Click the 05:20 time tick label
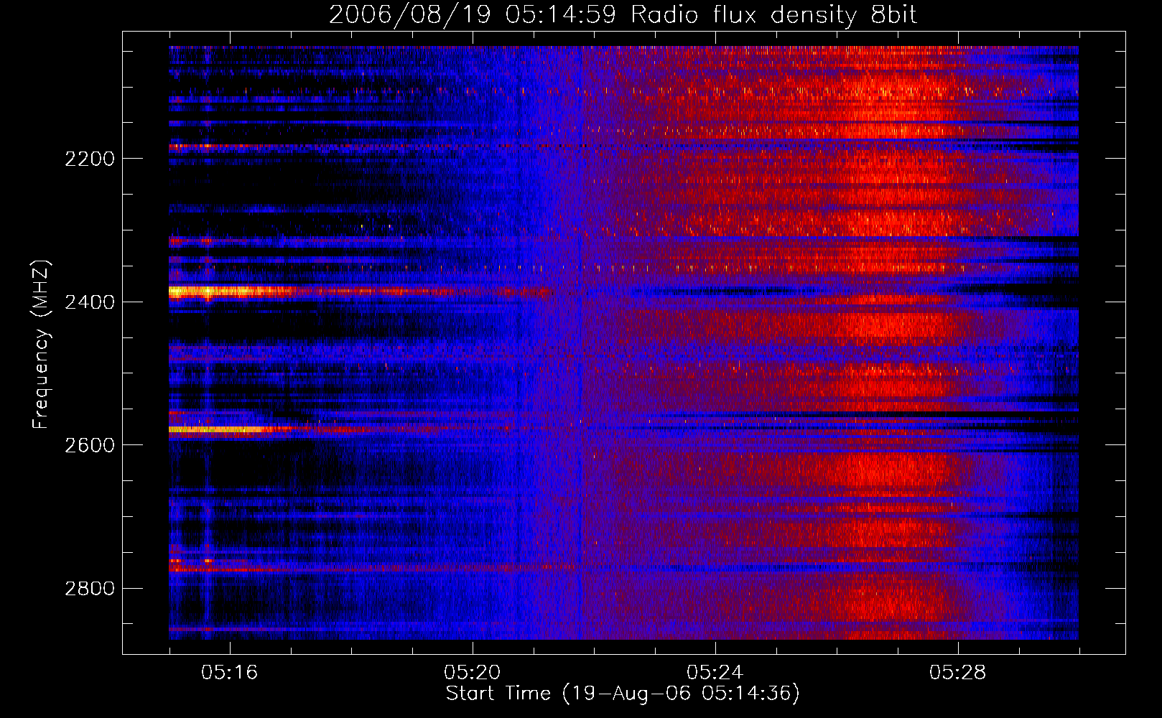Screen dimensions: 1162x718 [473, 673]
